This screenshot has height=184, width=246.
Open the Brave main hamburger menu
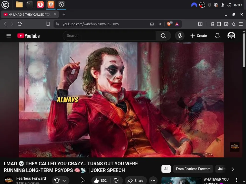(241, 24)
